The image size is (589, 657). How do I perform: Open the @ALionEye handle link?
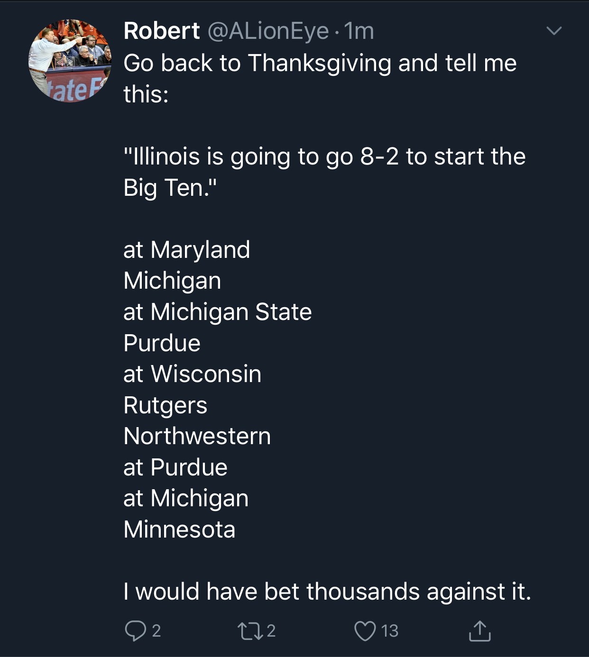click(x=268, y=31)
